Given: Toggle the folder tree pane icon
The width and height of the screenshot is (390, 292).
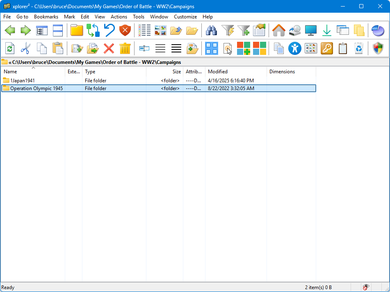Looking at the screenshot, I should (42, 30).
